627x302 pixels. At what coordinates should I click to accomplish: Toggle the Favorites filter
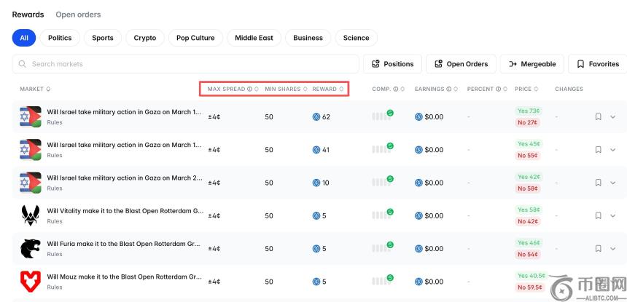pyautogui.click(x=597, y=64)
